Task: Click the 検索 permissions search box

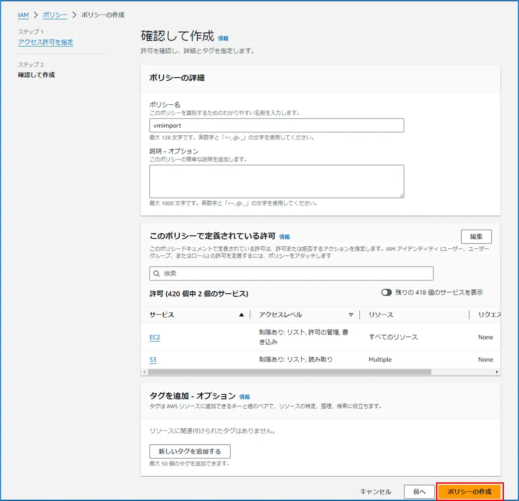Action: point(291,273)
